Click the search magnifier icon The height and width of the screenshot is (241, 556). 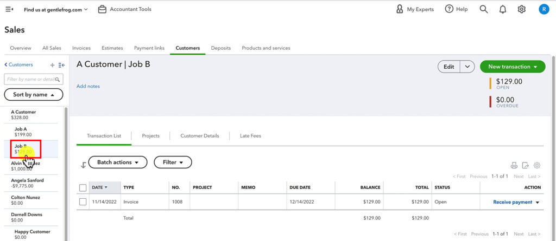pos(483,9)
